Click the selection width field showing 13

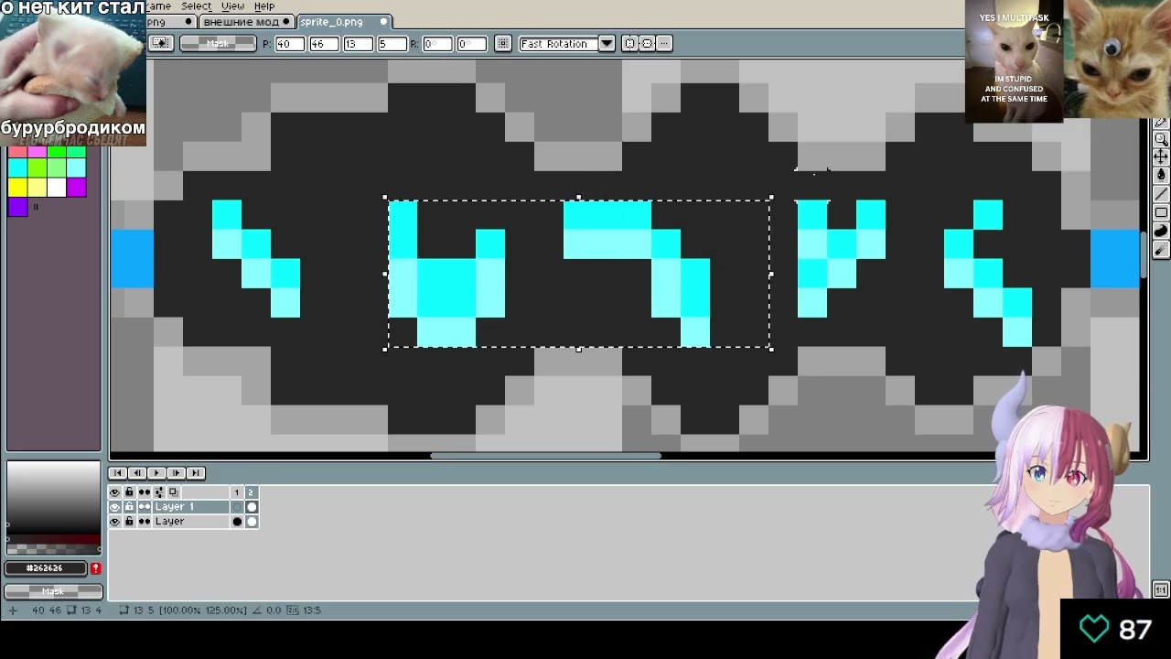(357, 43)
